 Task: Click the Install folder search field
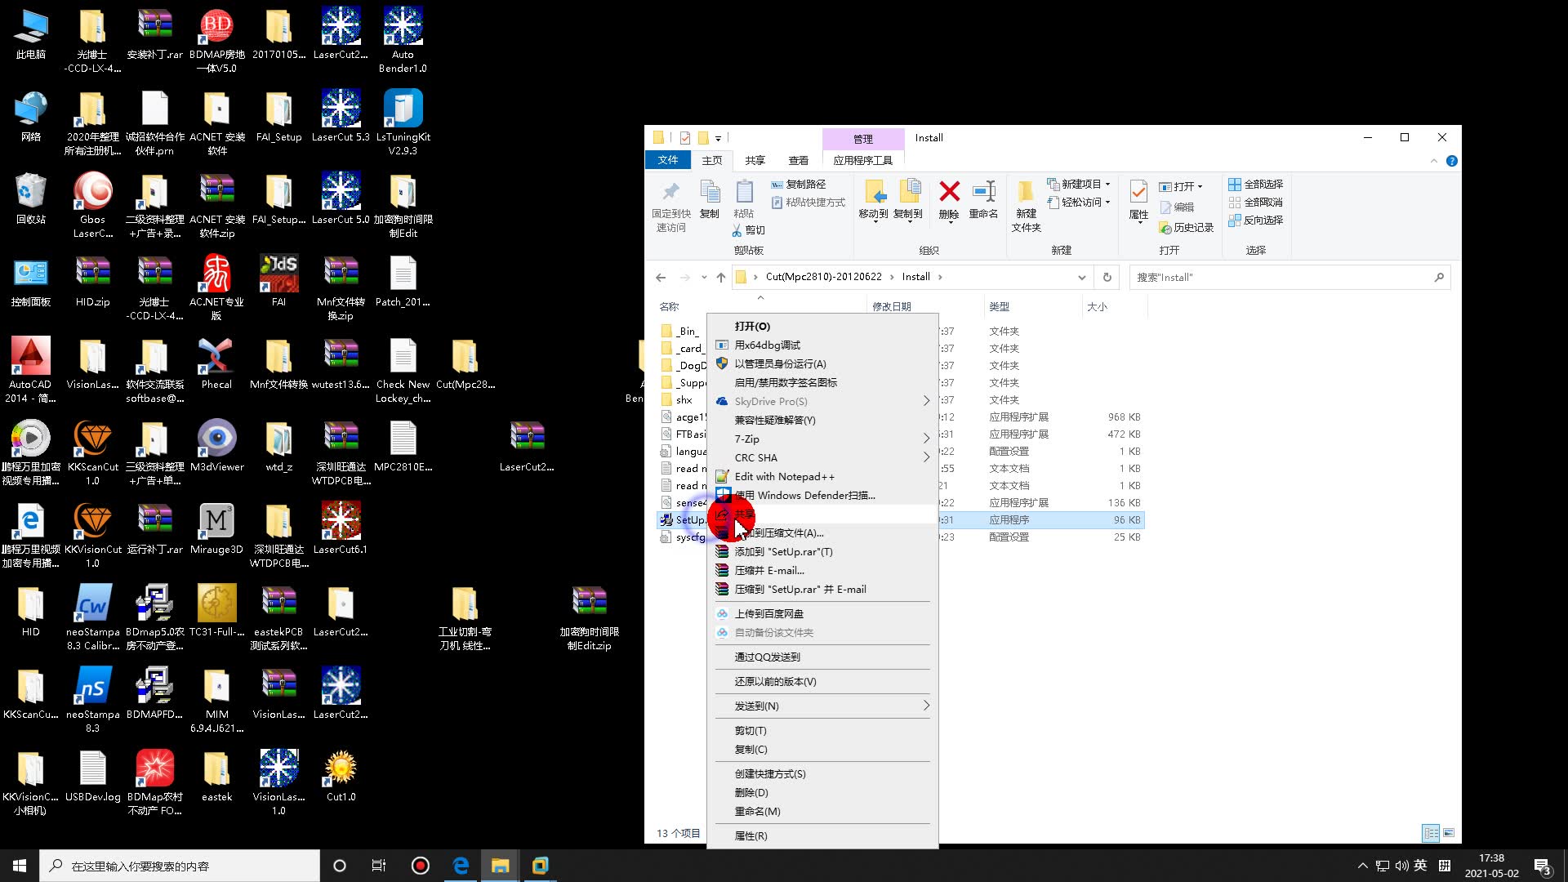click(1290, 278)
